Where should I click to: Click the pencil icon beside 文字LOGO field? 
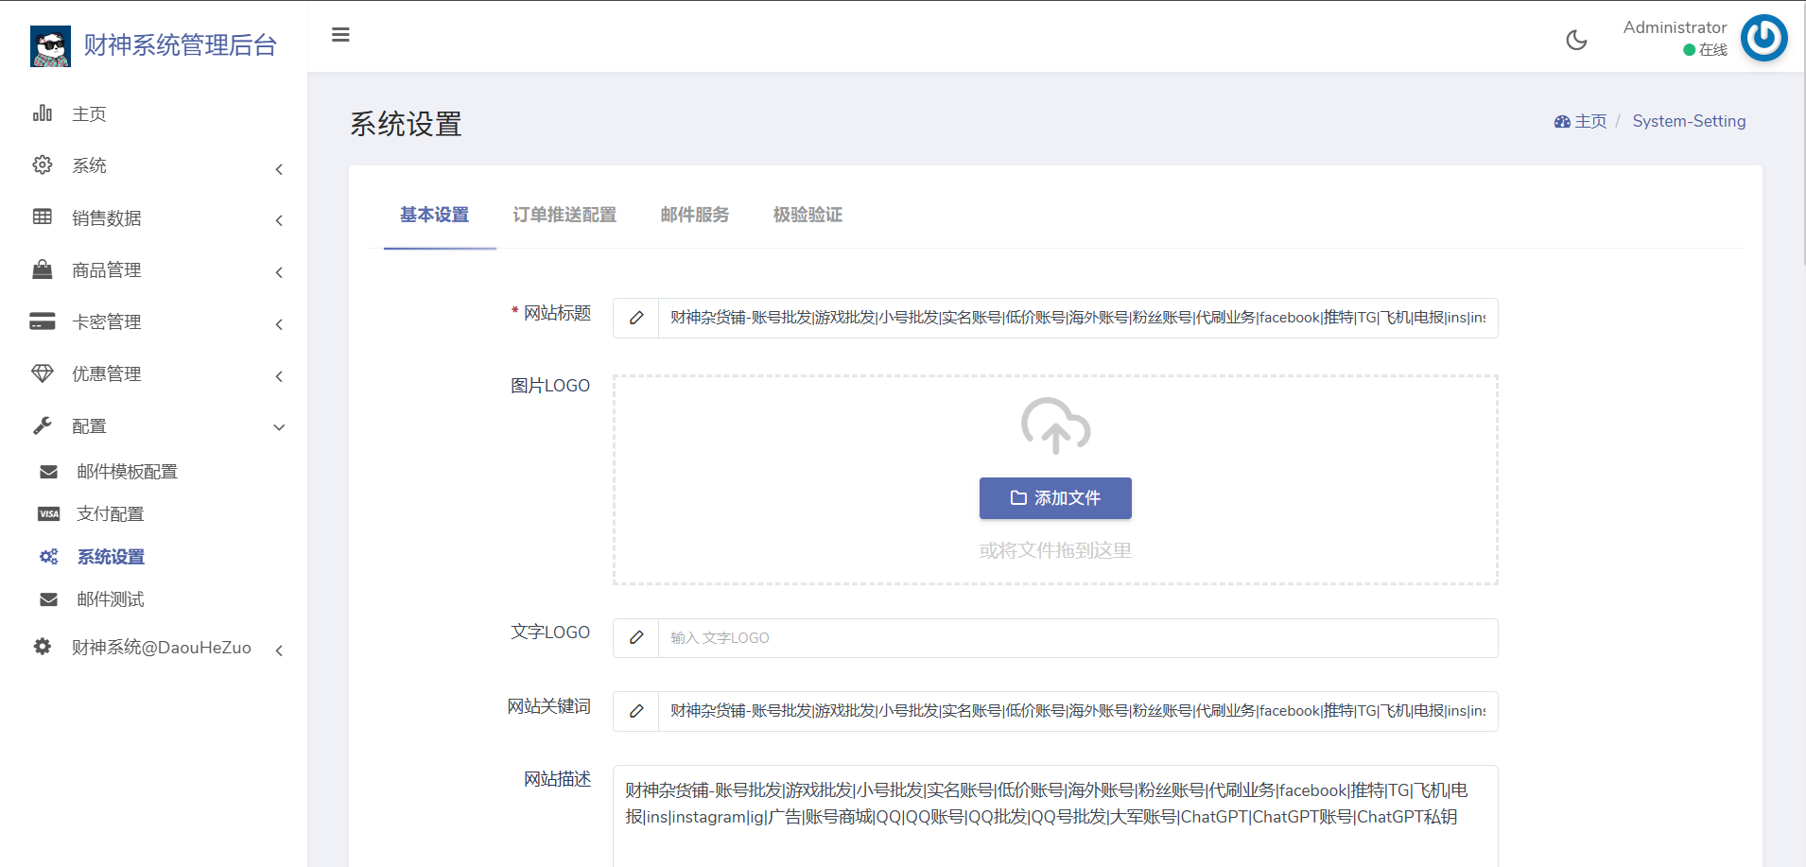pyautogui.click(x=636, y=638)
